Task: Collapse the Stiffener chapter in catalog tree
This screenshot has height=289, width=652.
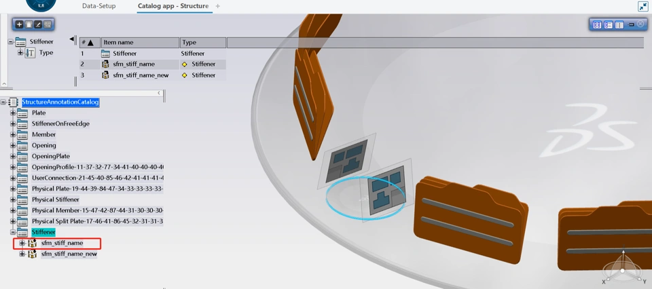Action: click(x=13, y=232)
